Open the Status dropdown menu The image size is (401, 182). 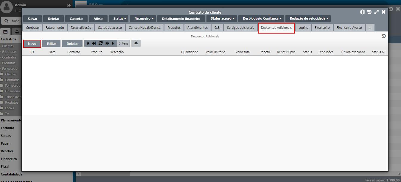coord(119,19)
